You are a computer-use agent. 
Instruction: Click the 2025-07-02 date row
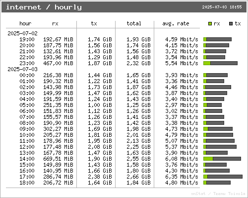pos(23,33)
